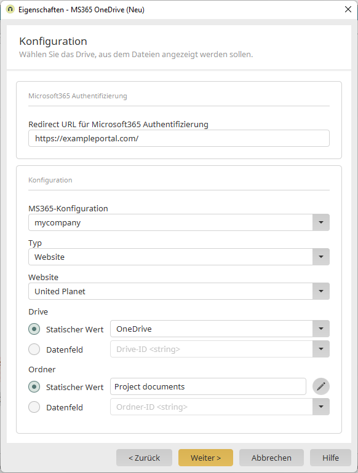Screen dimensions: 358x473
Task: Focus the Redirect URL input field
Action: pos(179,138)
